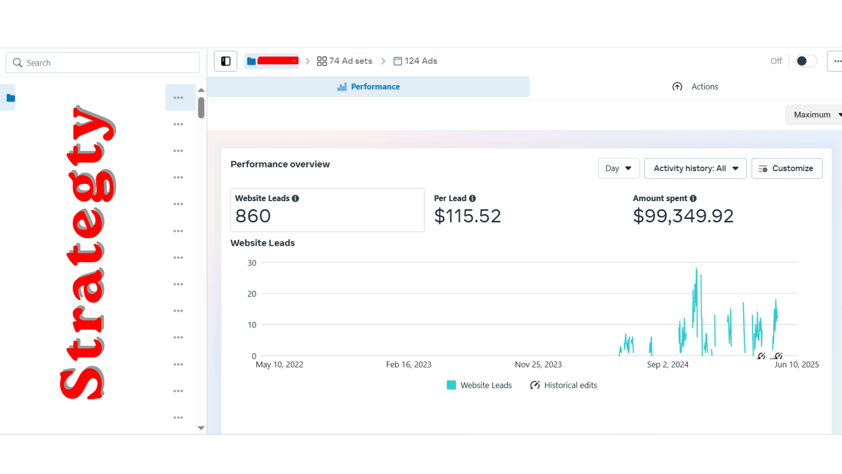Click the Jun 10, 2025 axis label

pos(796,364)
